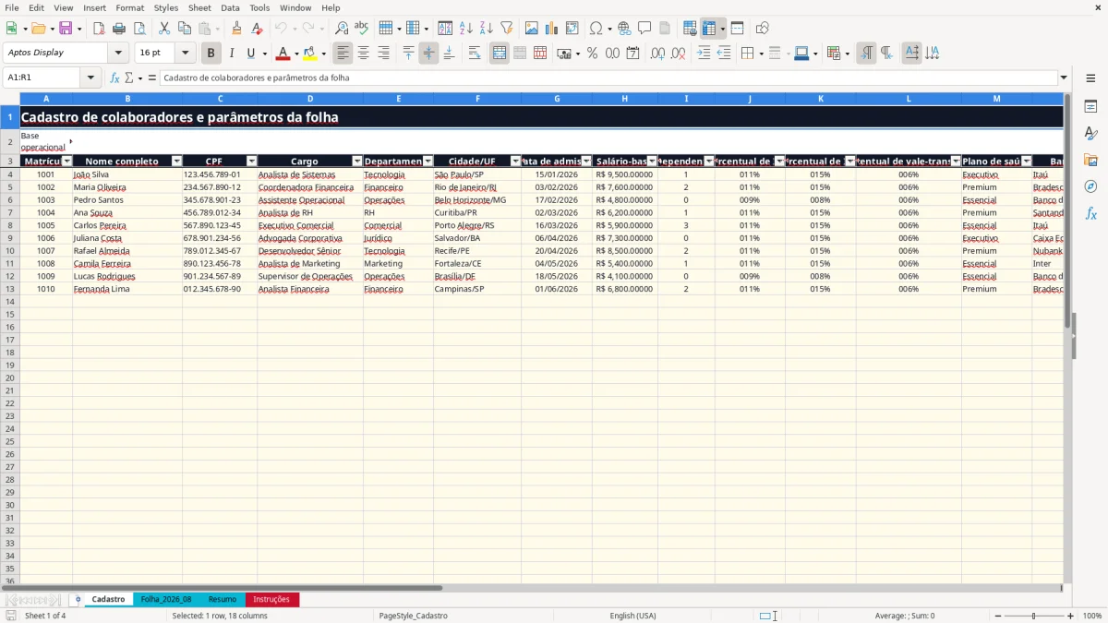Toggle Wrap Text
The image size is (1108, 623).
pos(475,54)
